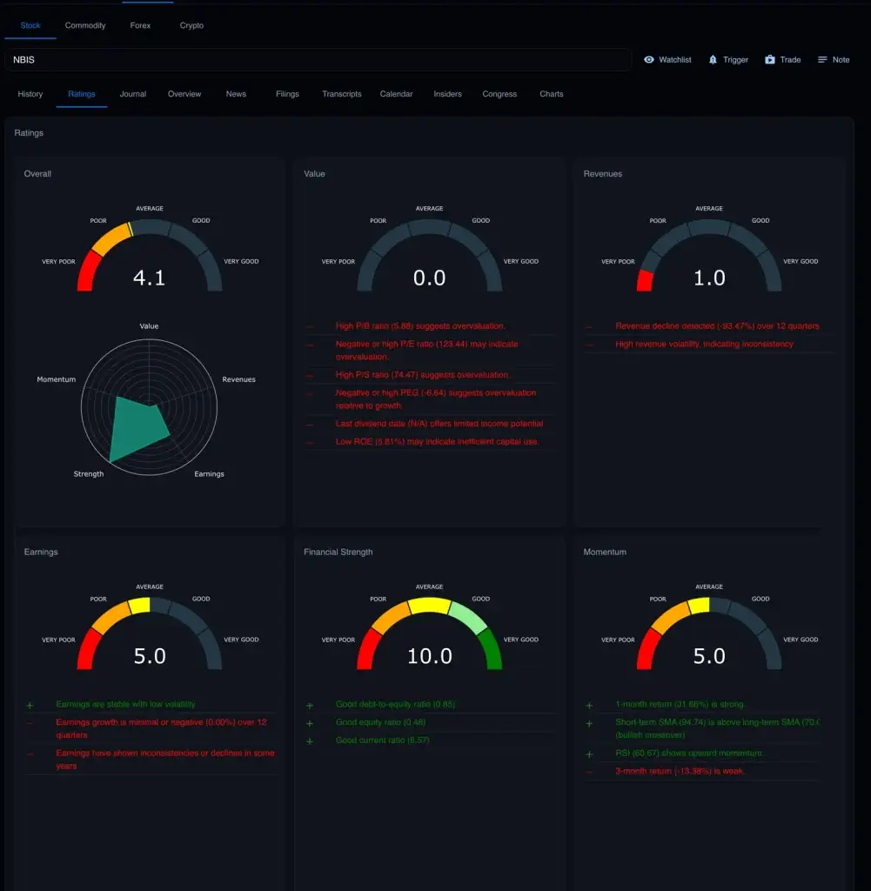871x891 pixels.
Task: Click the green radar chart polygon
Action: [135, 426]
